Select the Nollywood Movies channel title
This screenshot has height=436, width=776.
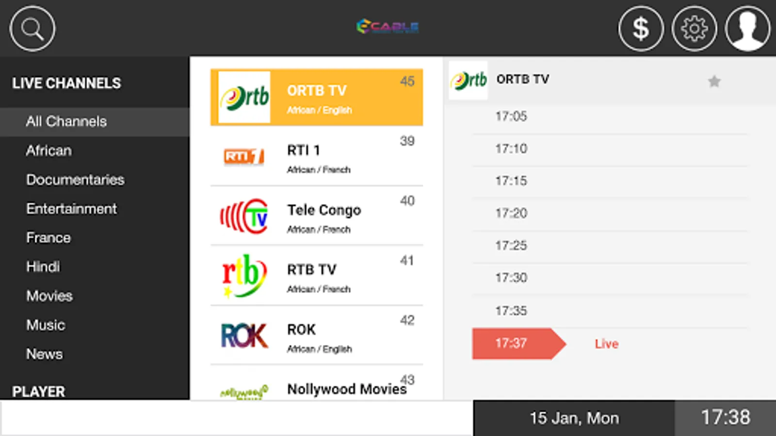(x=347, y=389)
